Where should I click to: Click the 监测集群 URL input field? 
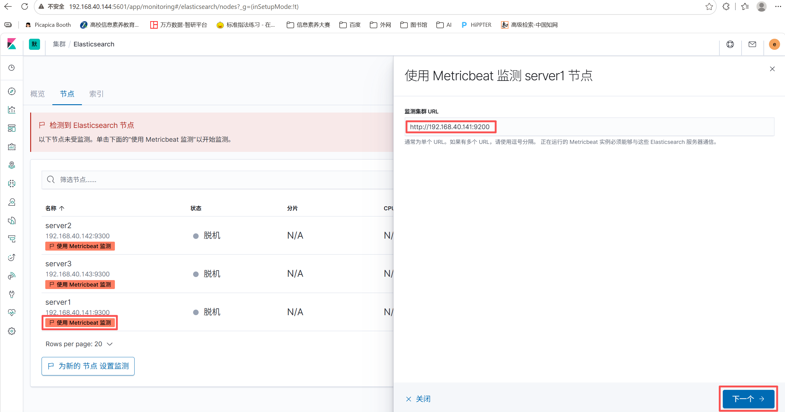coord(589,127)
